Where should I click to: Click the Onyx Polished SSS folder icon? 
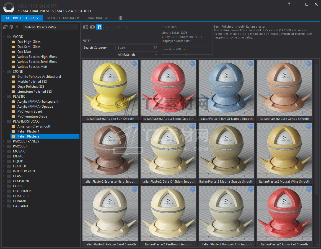14,87
